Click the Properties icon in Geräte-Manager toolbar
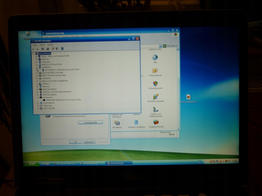262x196 pixels. [53, 49]
